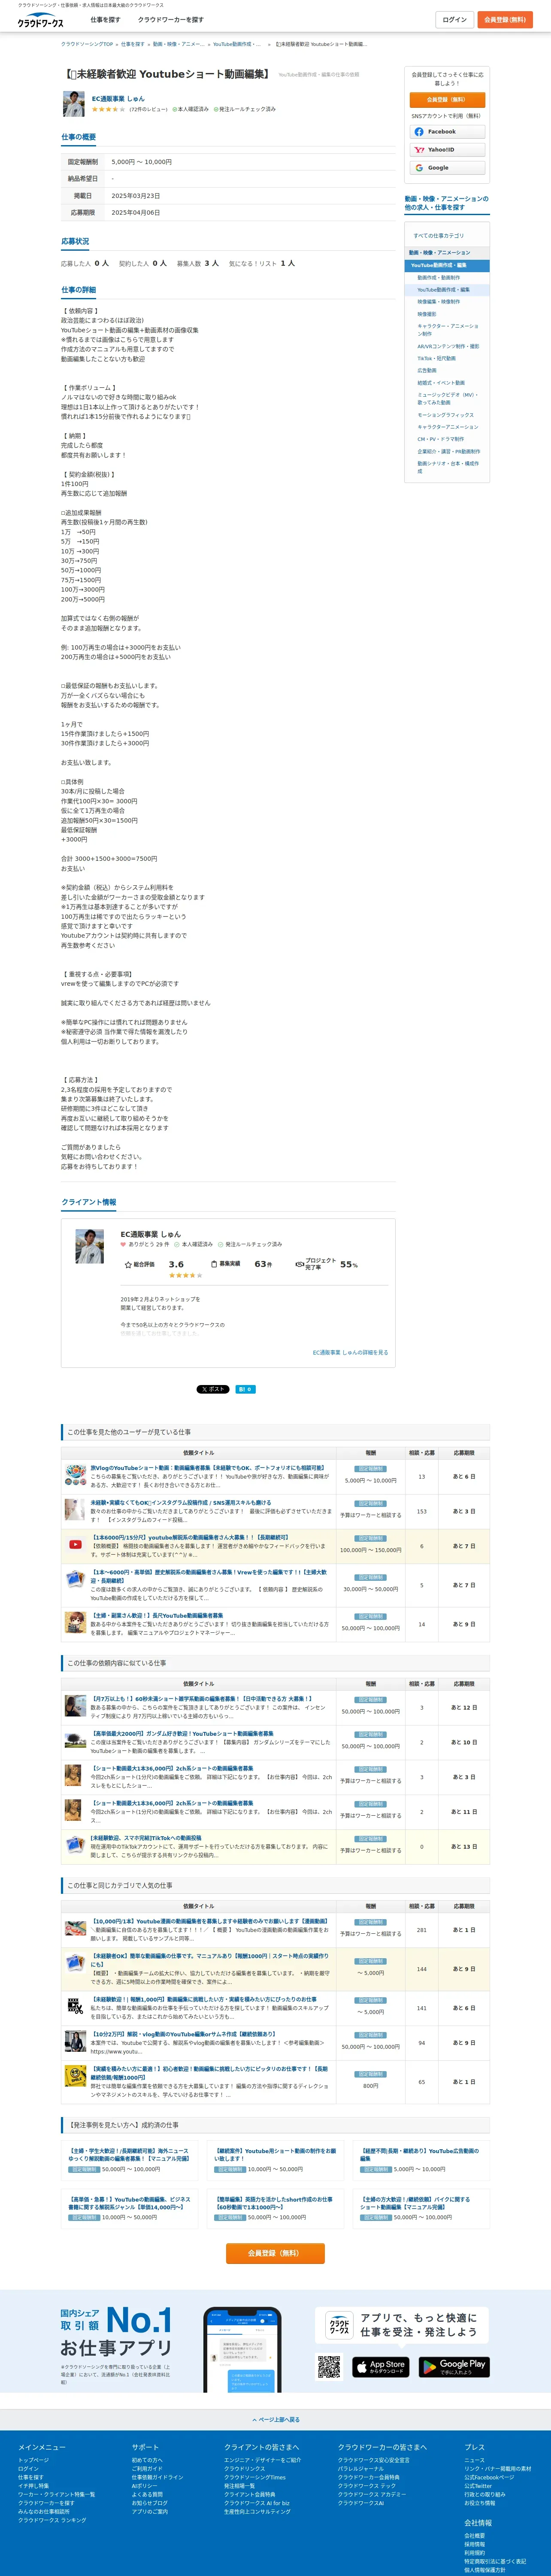Click the プロジェクト完了率 handshake icon
Viewport: 551px width, 2576px height.
pyautogui.click(x=299, y=1265)
